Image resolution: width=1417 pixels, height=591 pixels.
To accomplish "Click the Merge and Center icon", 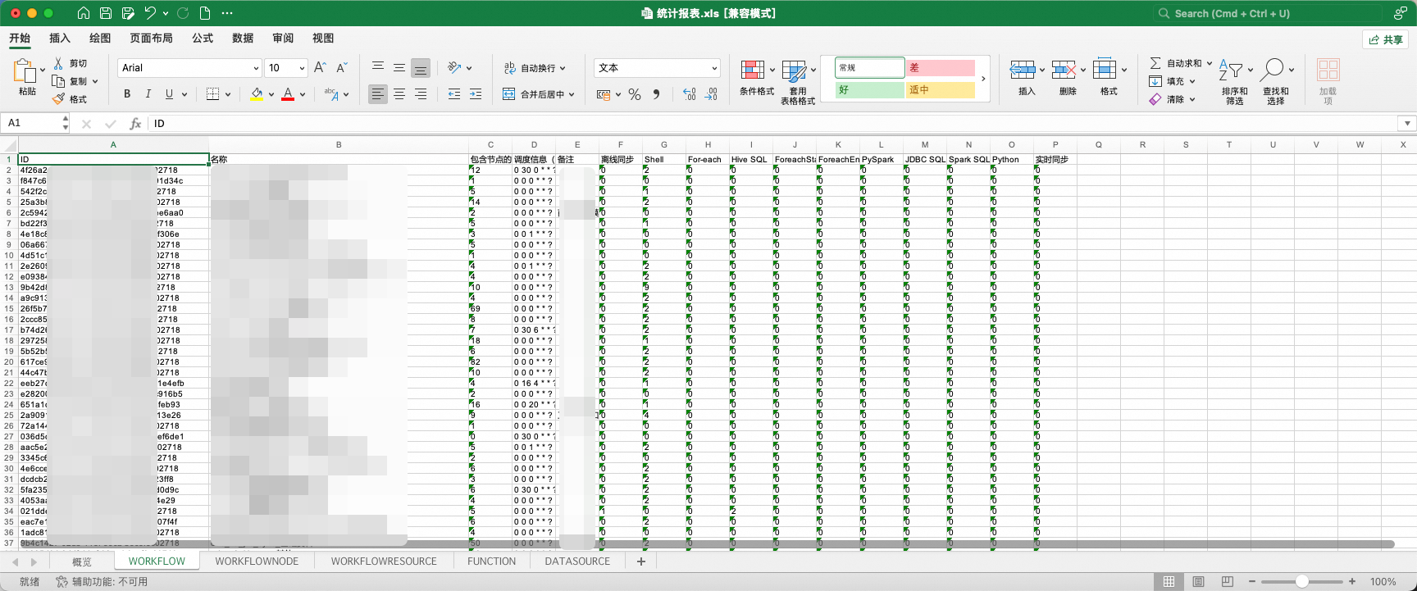I will [508, 94].
